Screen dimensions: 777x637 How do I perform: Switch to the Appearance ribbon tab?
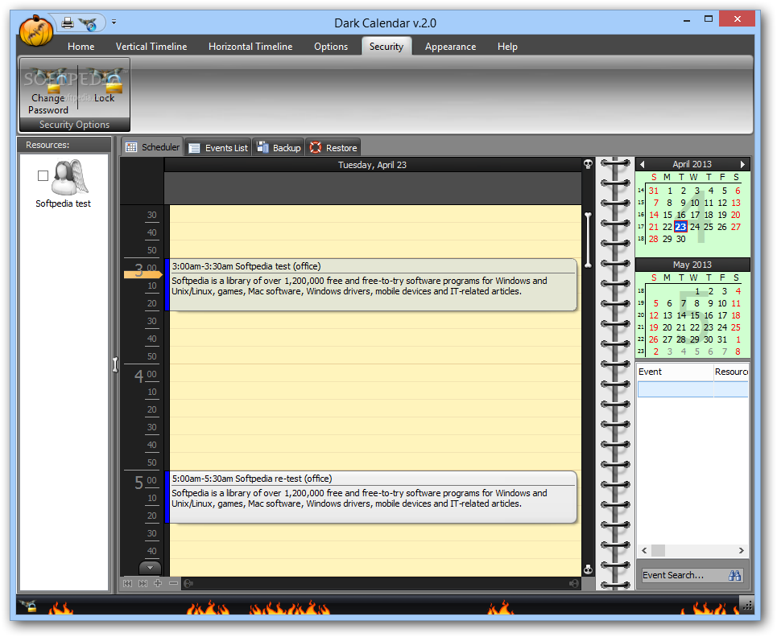pos(450,47)
